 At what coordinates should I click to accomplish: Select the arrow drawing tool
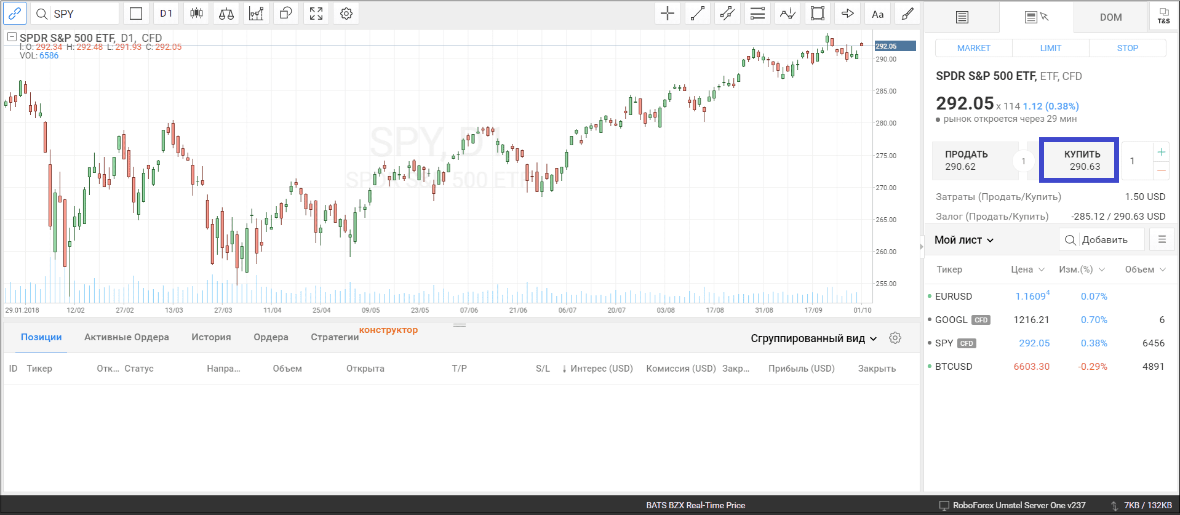click(848, 13)
